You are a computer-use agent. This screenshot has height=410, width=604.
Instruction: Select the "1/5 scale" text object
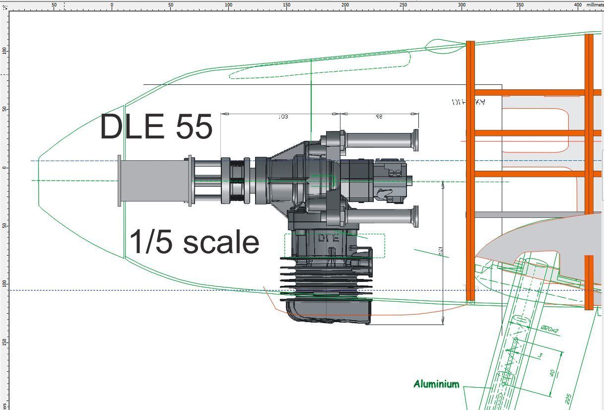(x=194, y=242)
